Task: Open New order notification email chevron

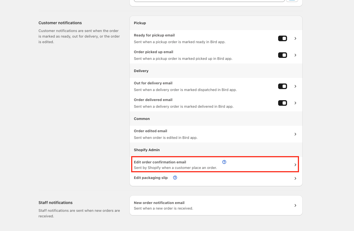Action: coord(295,205)
